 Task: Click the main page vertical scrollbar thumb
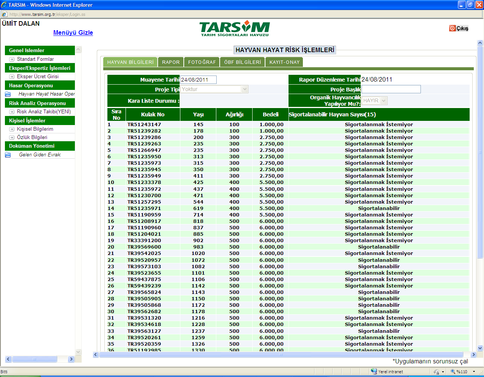(x=480, y=152)
